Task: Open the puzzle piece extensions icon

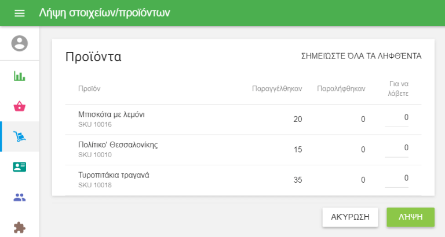Action: coord(20,227)
